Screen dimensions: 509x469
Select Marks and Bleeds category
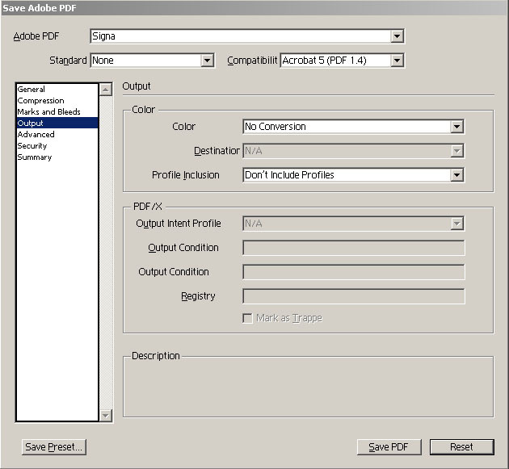click(x=57, y=112)
